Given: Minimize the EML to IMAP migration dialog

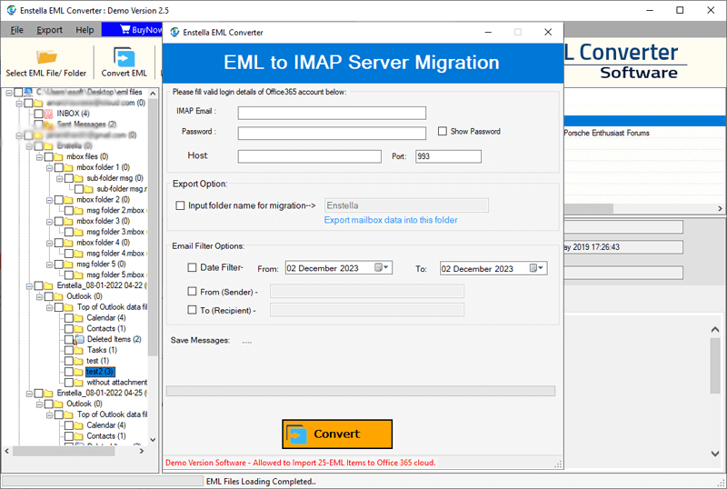Looking at the screenshot, I should [x=488, y=32].
